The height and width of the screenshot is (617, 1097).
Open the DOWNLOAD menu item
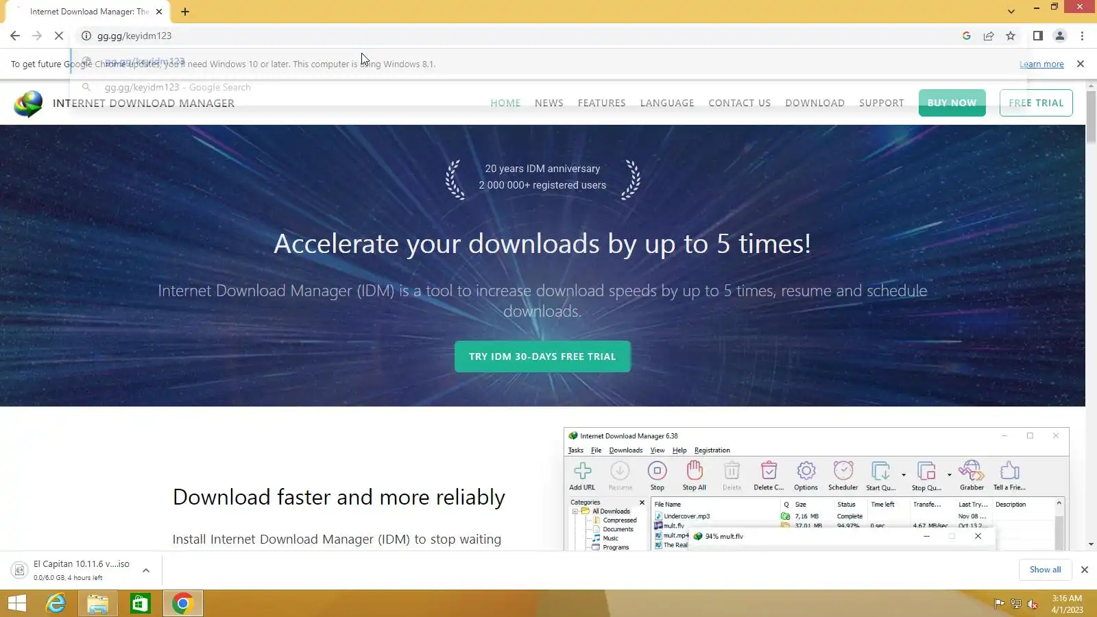coord(815,103)
